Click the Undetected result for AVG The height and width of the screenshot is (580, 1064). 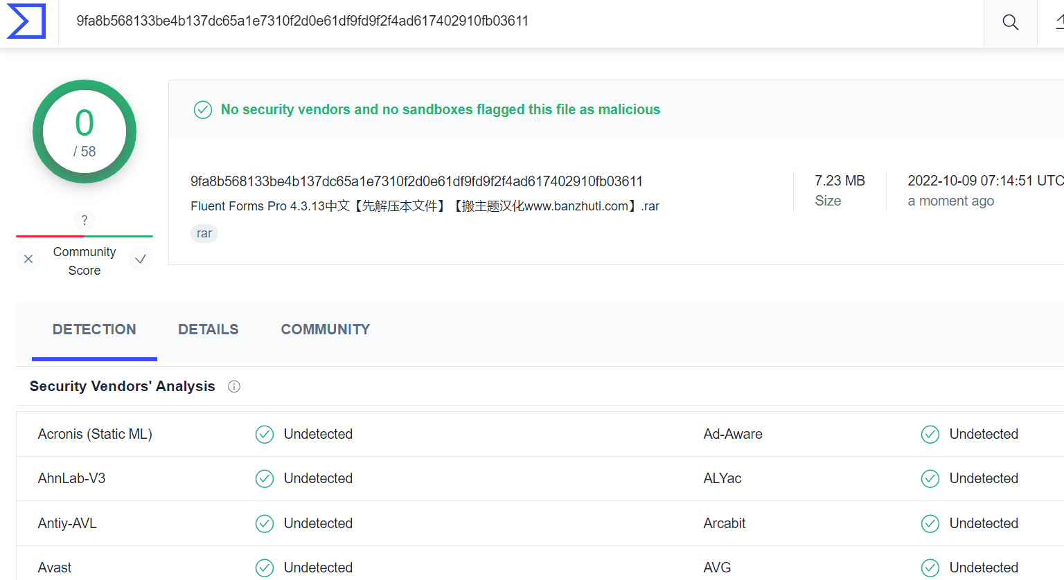click(x=984, y=568)
